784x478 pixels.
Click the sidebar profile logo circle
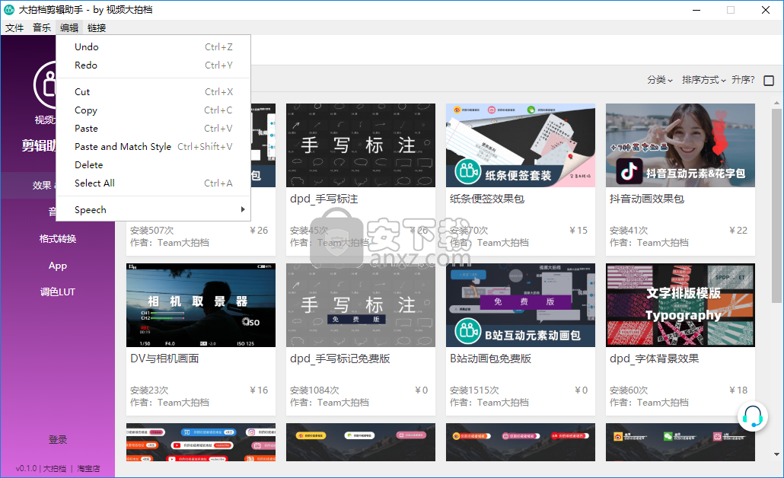46,85
